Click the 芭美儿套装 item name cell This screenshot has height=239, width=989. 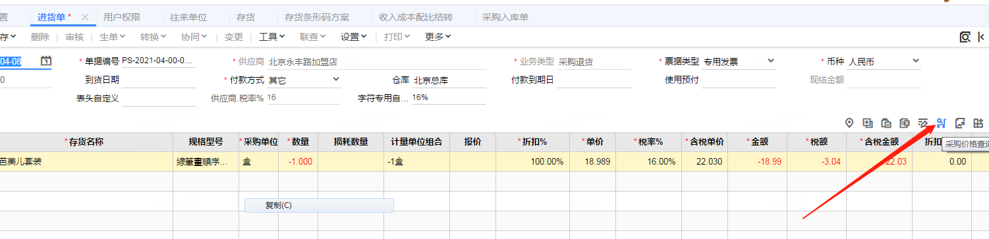86,162
